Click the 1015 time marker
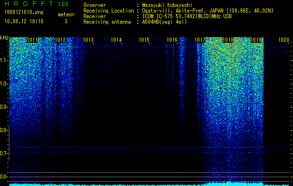Screen dimensions: 293x186 pos(144,40)
